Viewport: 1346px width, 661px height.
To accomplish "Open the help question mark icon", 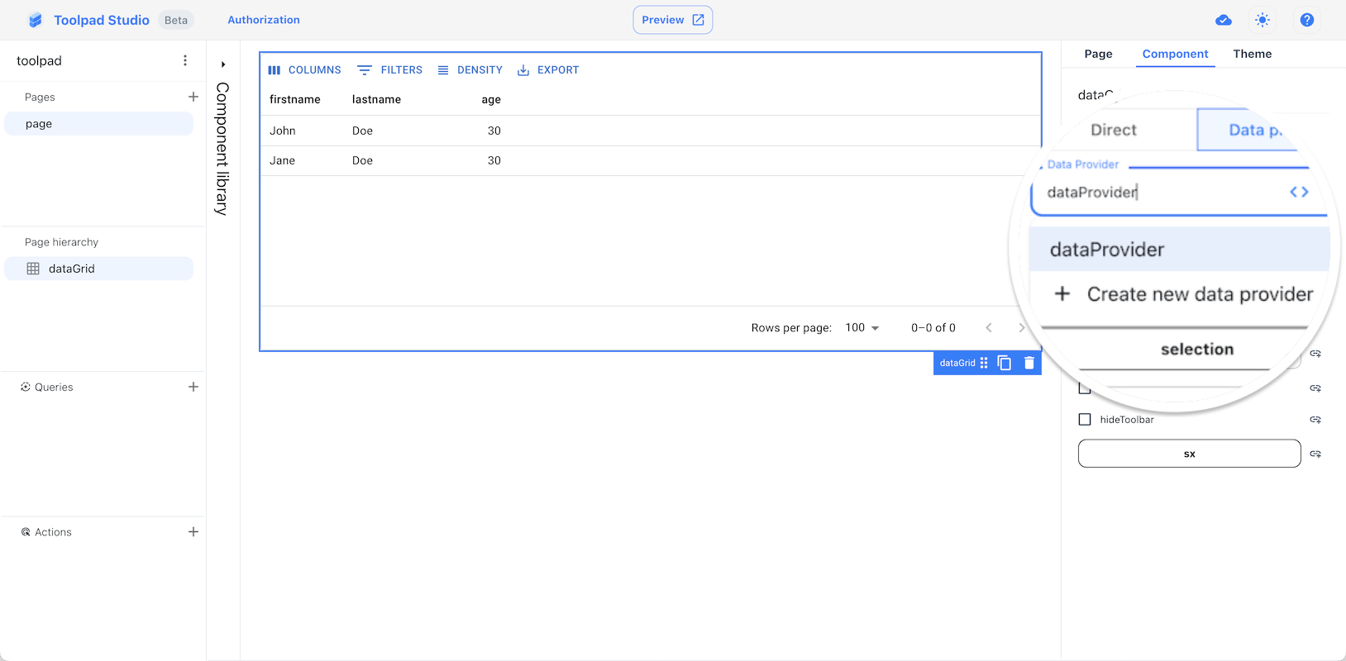I will (x=1306, y=20).
